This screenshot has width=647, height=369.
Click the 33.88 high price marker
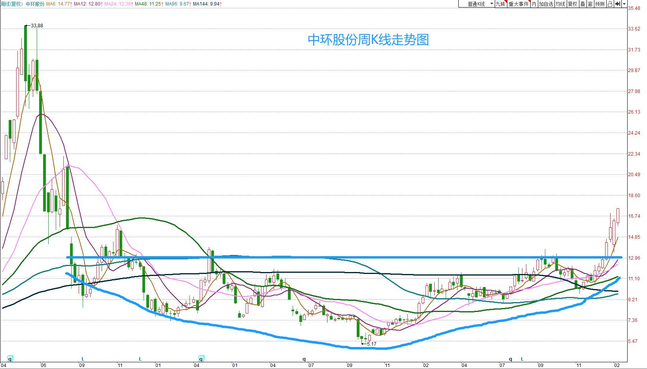pyautogui.click(x=37, y=26)
